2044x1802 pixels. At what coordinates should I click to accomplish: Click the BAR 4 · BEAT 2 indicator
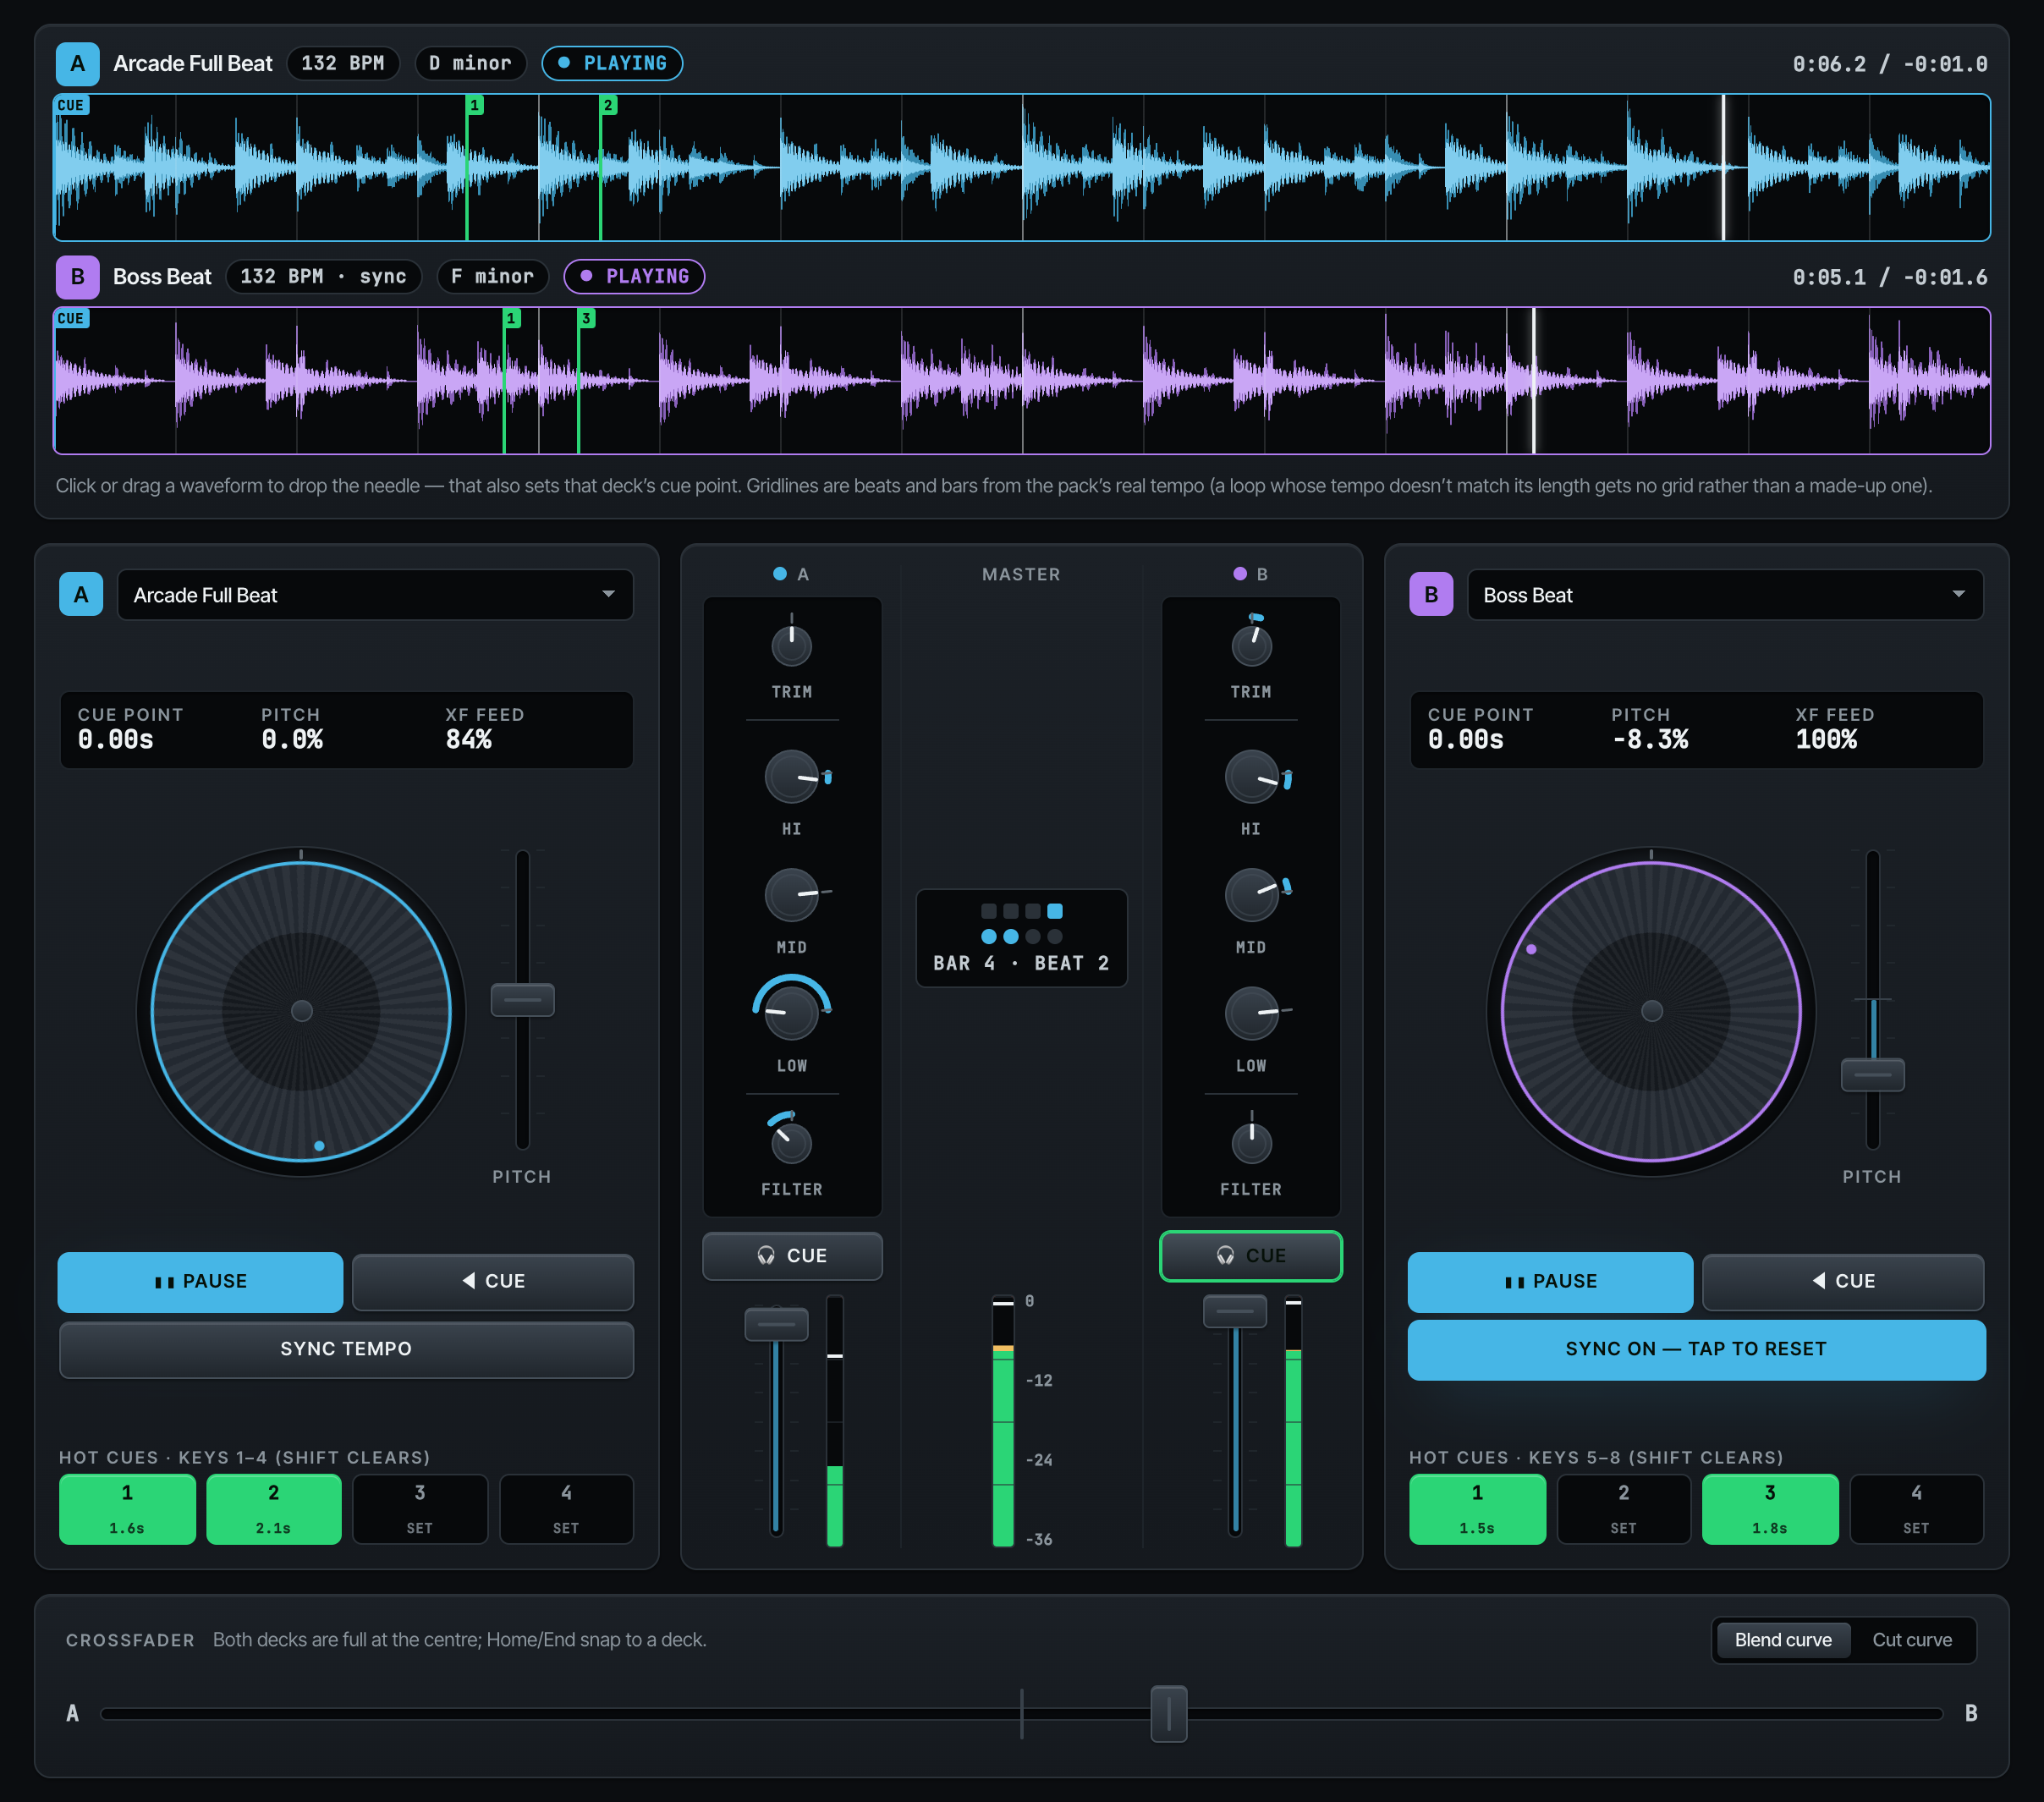coord(1021,938)
